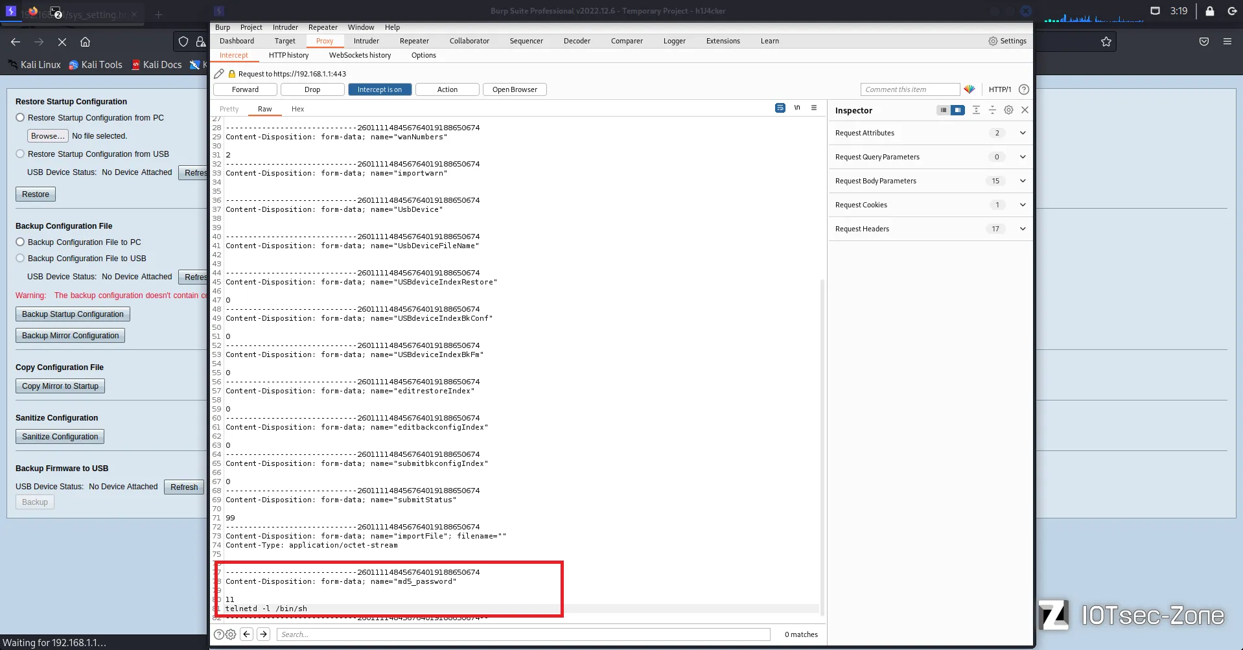Open the Action dropdown button
Image resolution: width=1243 pixels, height=650 pixels.
[447, 89]
